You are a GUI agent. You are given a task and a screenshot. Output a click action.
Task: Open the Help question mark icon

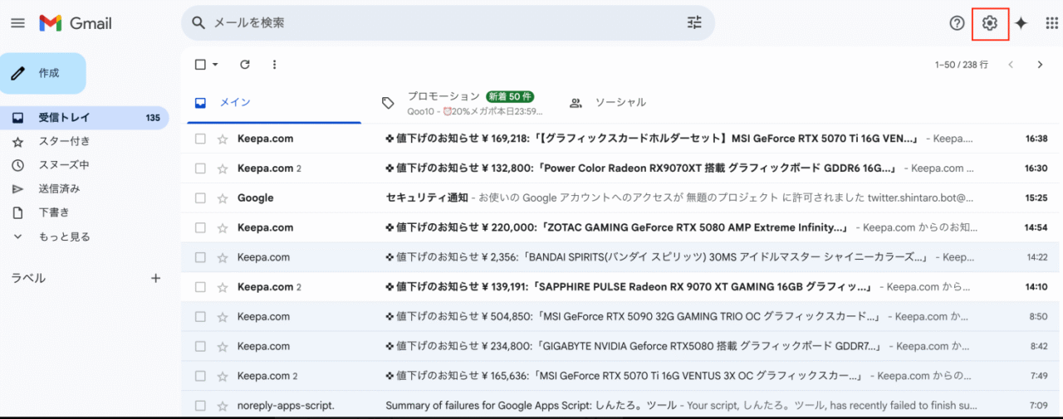(957, 23)
